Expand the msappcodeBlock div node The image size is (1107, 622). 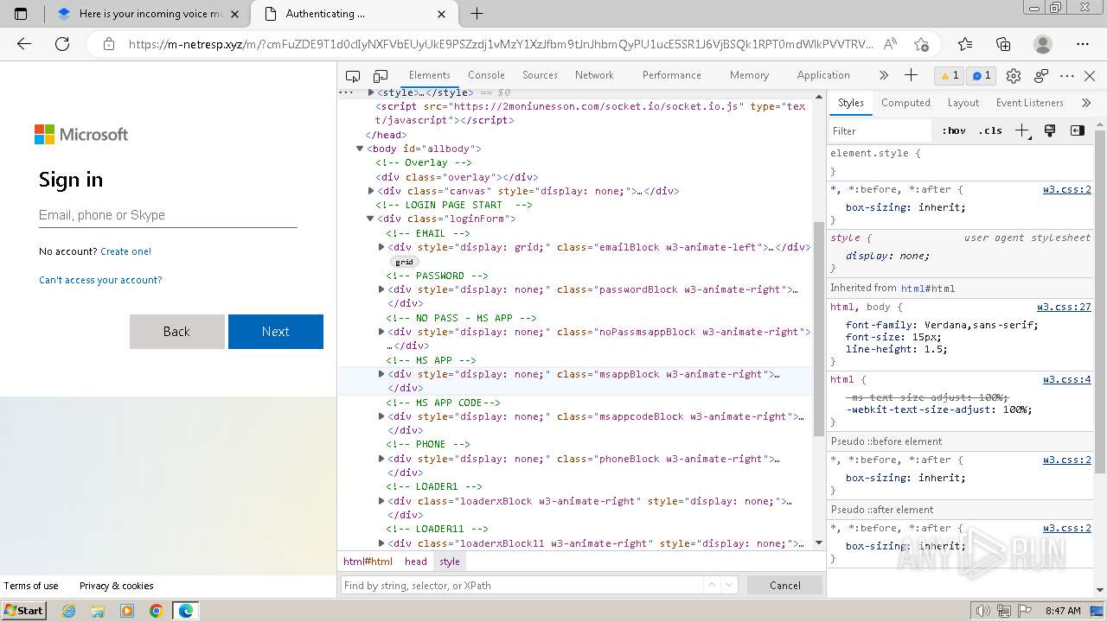click(381, 416)
